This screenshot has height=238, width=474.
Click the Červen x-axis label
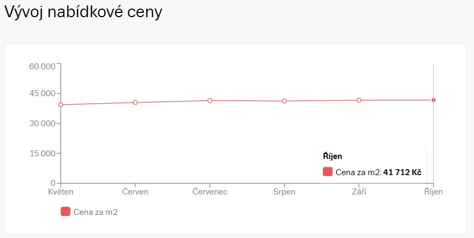pos(135,192)
